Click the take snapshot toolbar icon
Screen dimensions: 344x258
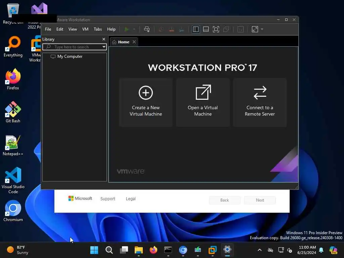click(x=161, y=29)
